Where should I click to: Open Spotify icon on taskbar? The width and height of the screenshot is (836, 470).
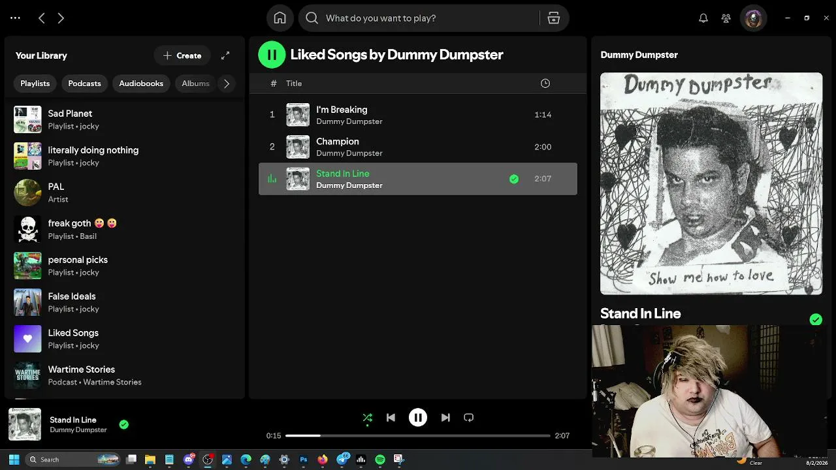click(380, 460)
